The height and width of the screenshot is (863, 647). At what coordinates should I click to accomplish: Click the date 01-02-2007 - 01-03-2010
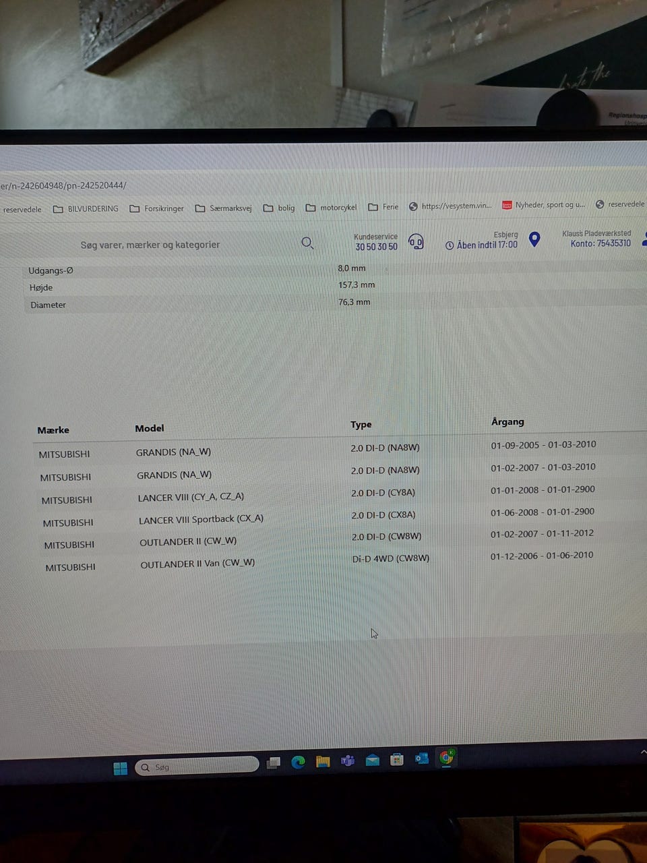(x=543, y=467)
